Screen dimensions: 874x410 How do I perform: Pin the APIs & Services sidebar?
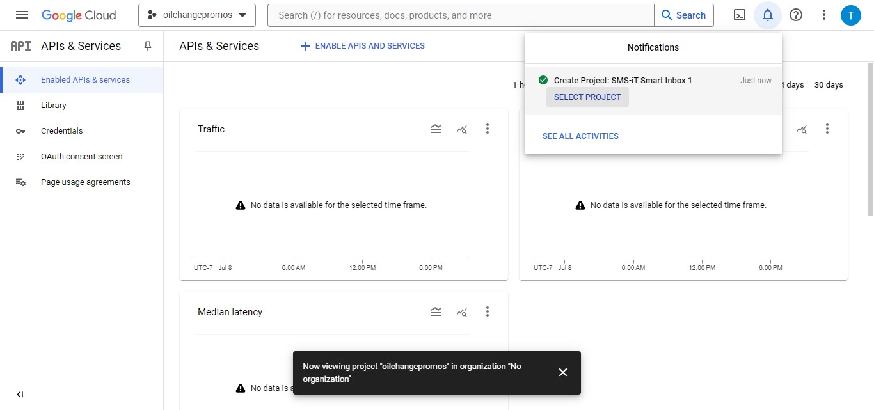tap(148, 46)
